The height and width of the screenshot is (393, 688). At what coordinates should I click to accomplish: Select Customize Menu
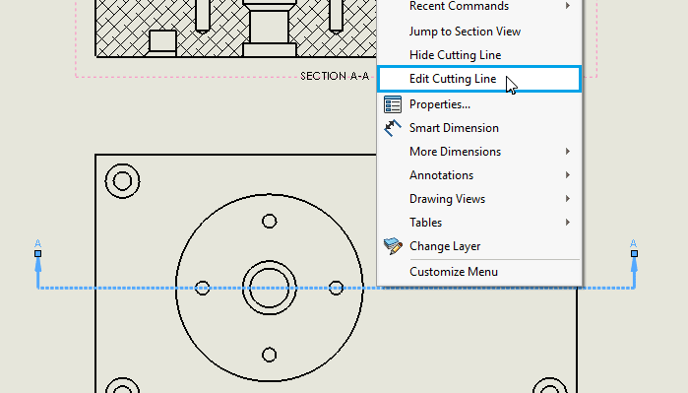(x=479, y=272)
